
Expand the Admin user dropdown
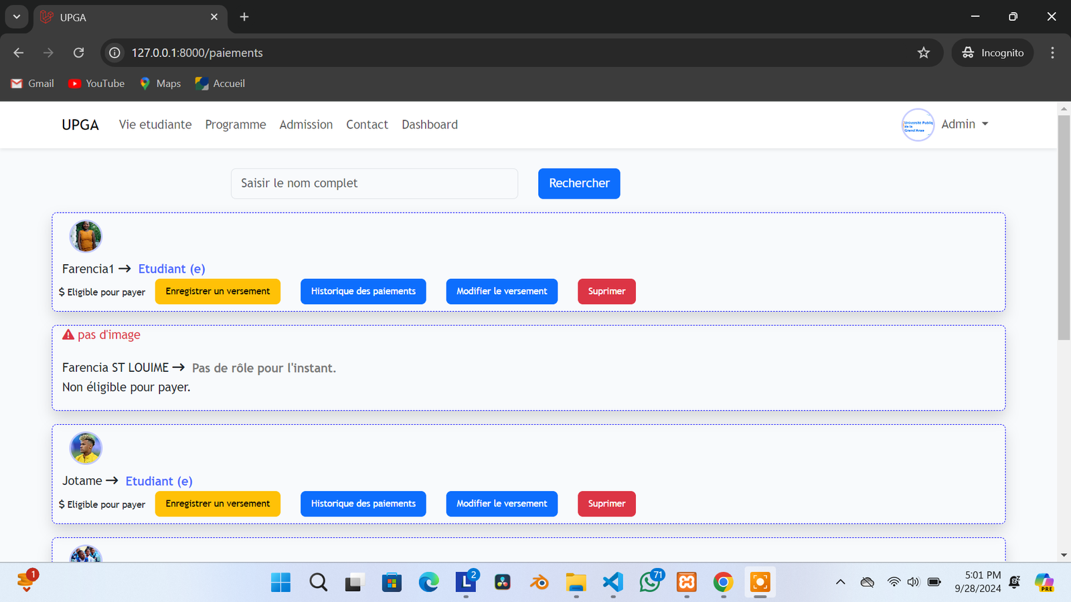click(965, 124)
